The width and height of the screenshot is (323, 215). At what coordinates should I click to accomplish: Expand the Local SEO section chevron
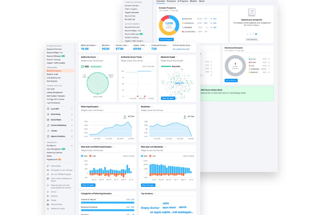72,109
